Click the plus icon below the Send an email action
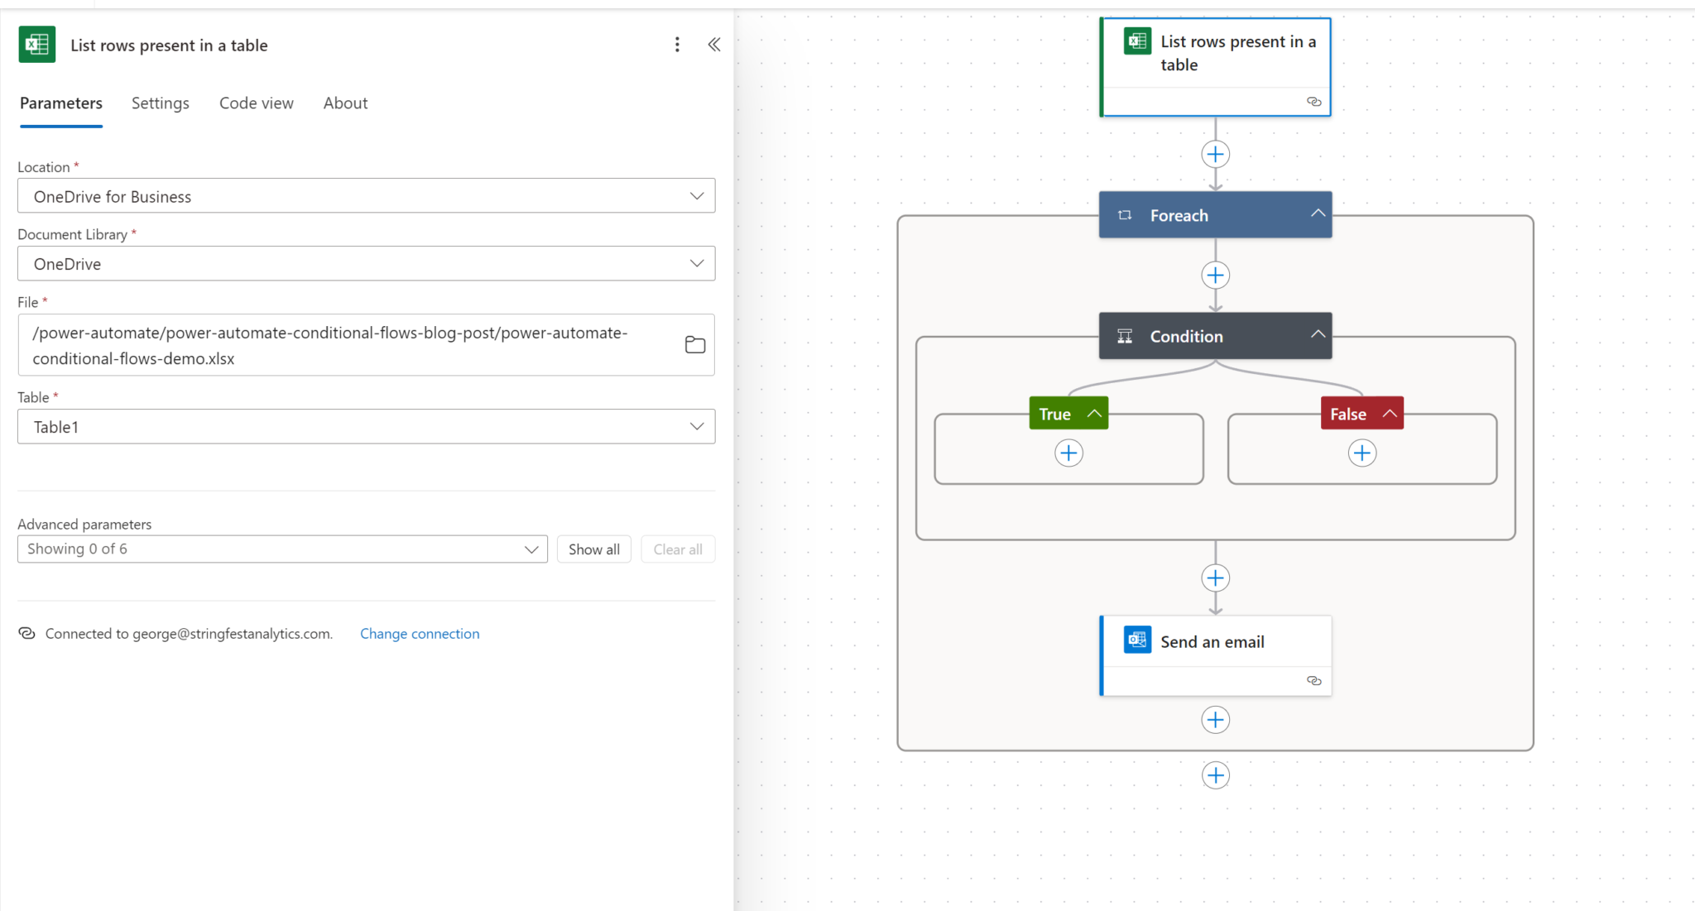The height and width of the screenshot is (911, 1695). coord(1215,720)
